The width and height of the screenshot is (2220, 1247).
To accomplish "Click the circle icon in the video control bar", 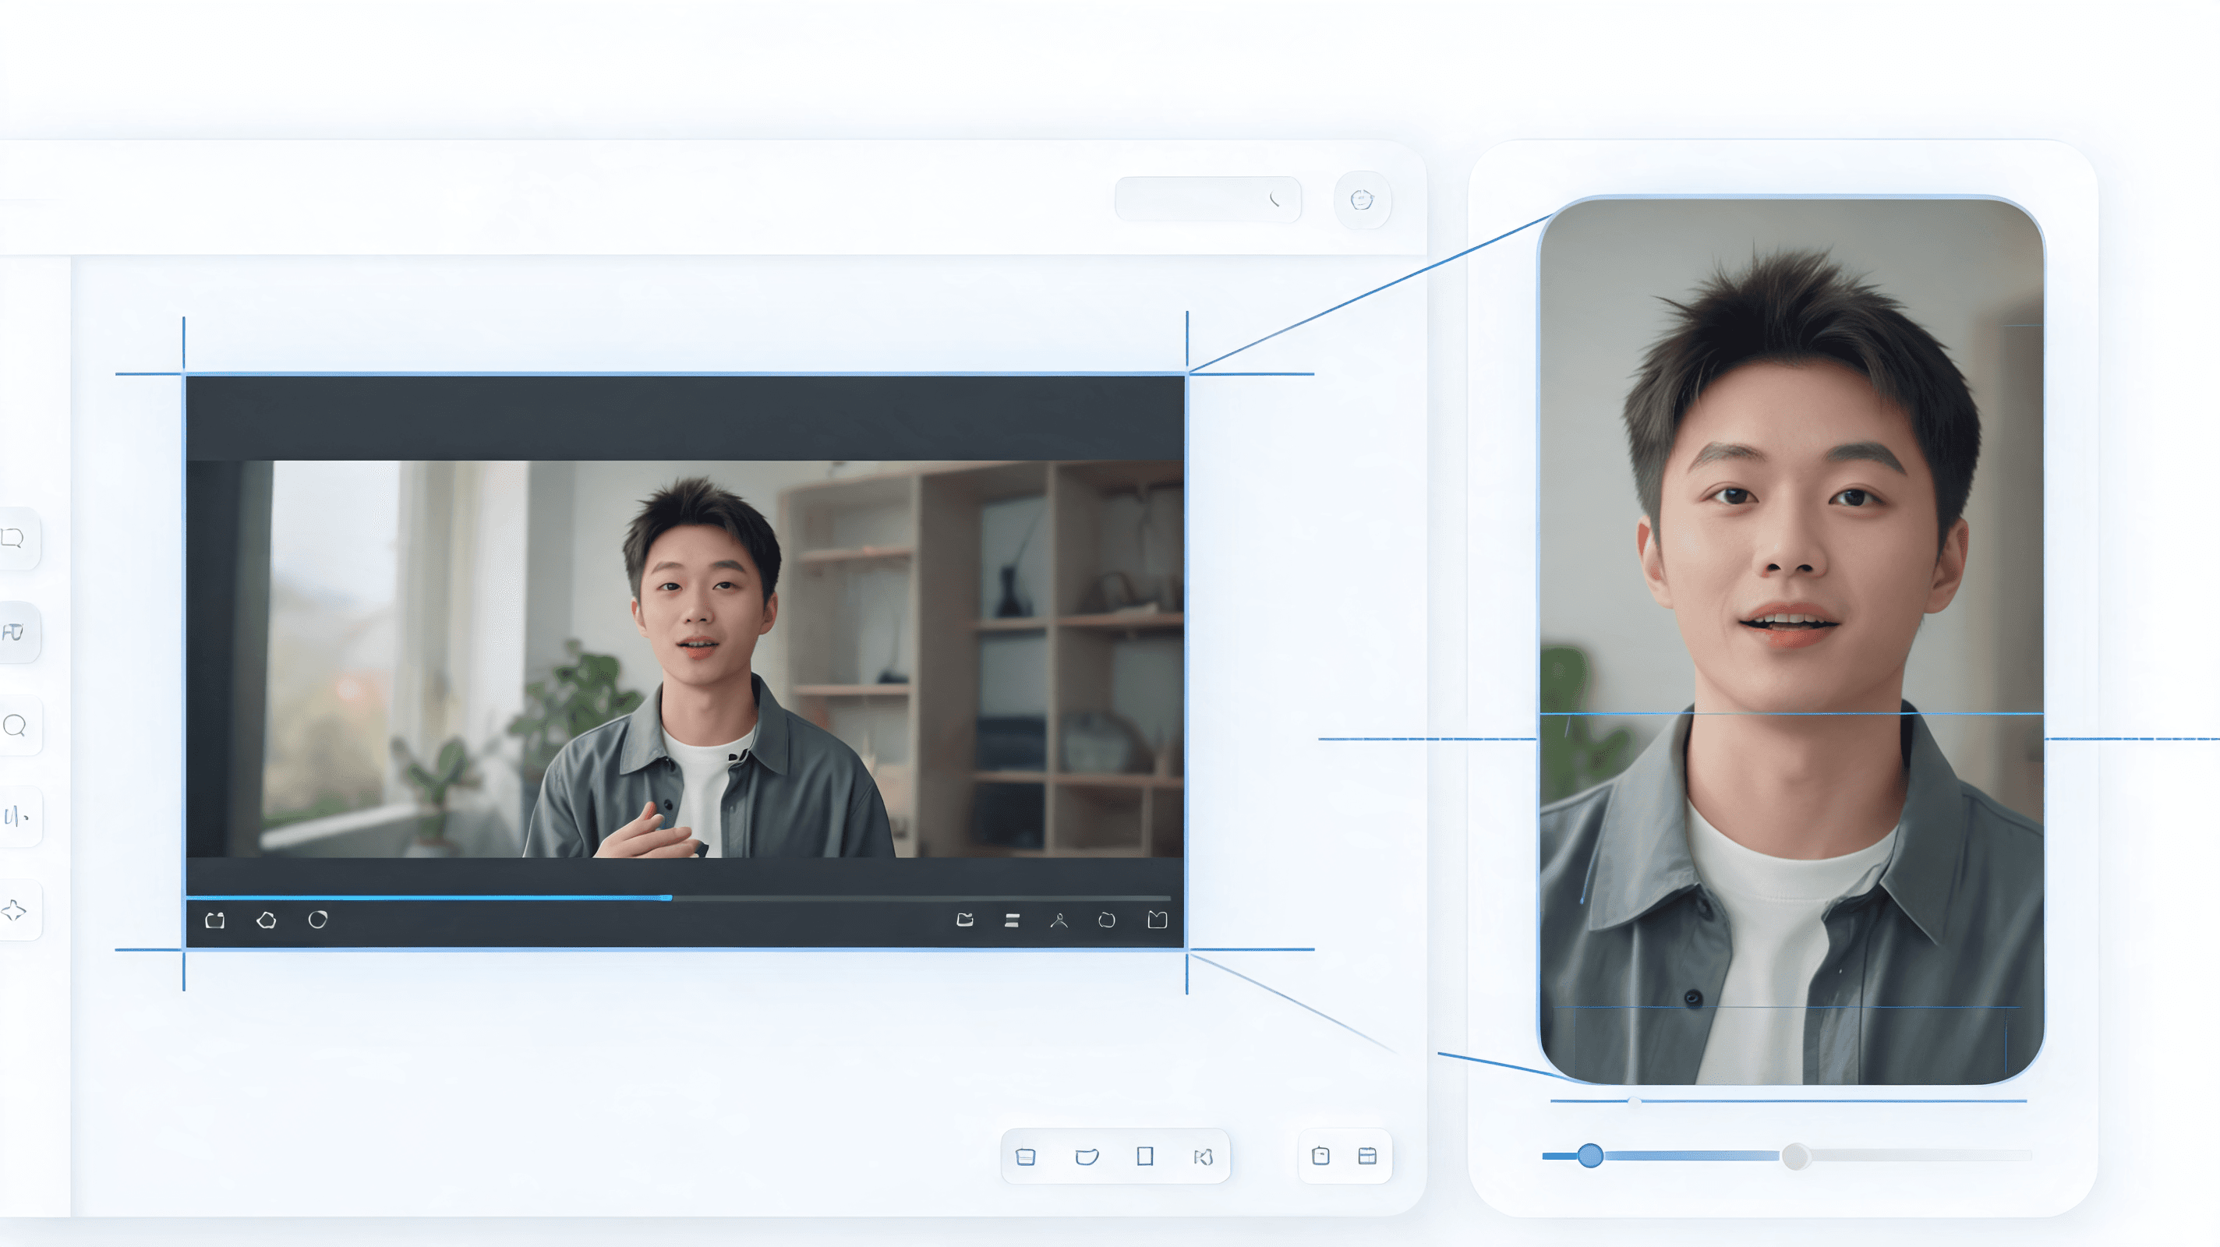I will [x=318, y=920].
